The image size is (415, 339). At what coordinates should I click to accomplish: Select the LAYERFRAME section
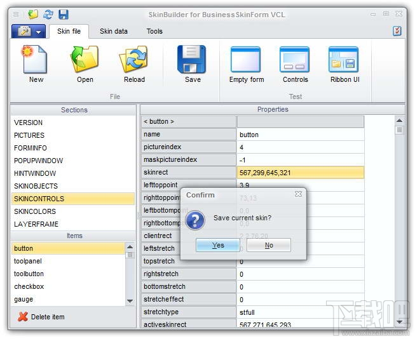pos(73,224)
